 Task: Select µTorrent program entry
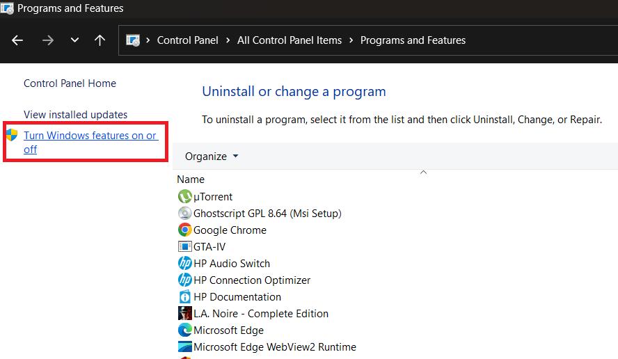click(x=213, y=197)
